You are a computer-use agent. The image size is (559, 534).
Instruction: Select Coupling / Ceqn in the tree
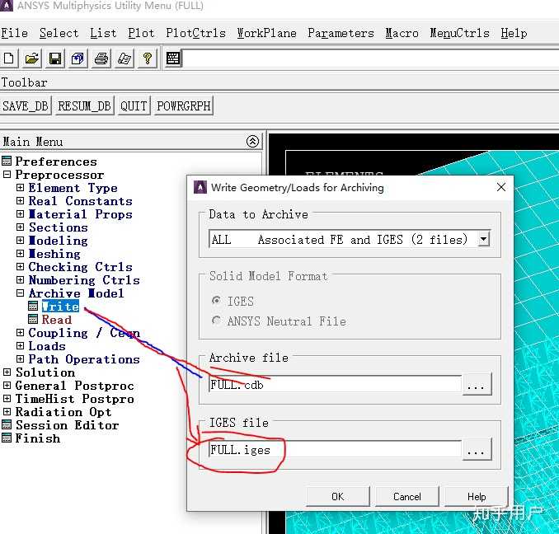click(x=84, y=332)
